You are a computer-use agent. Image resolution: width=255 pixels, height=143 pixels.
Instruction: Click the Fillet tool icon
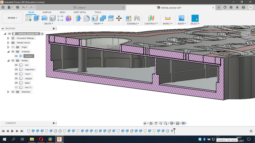(x=87, y=18)
